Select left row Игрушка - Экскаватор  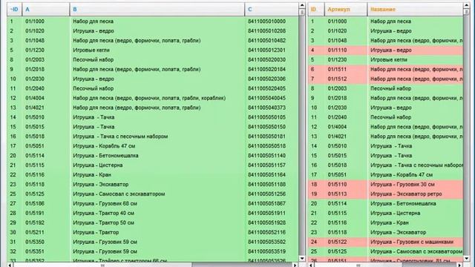(153, 185)
